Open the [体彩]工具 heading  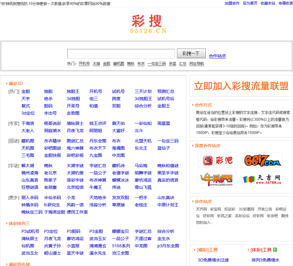point(261,250)
